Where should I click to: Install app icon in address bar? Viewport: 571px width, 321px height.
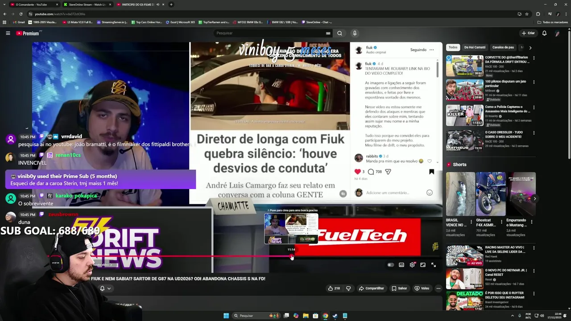click(x=519, y=14)
